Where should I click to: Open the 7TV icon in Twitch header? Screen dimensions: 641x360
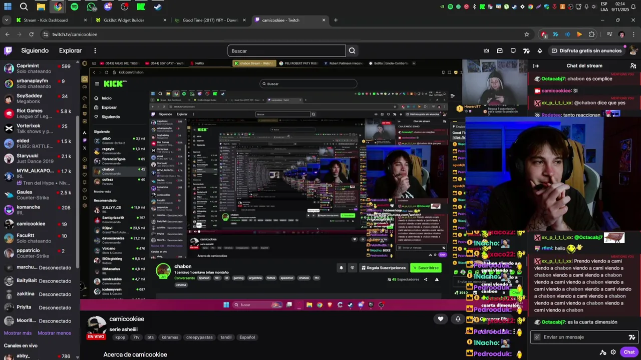click(x=526, y=50)
